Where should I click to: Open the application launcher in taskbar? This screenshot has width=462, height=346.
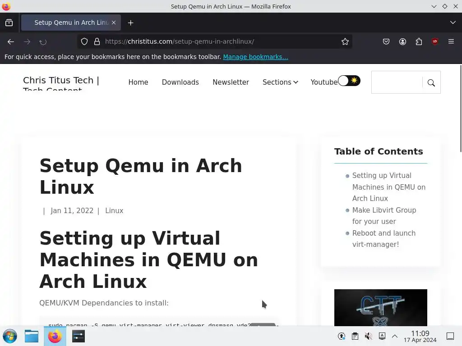[x=10, y=336]
